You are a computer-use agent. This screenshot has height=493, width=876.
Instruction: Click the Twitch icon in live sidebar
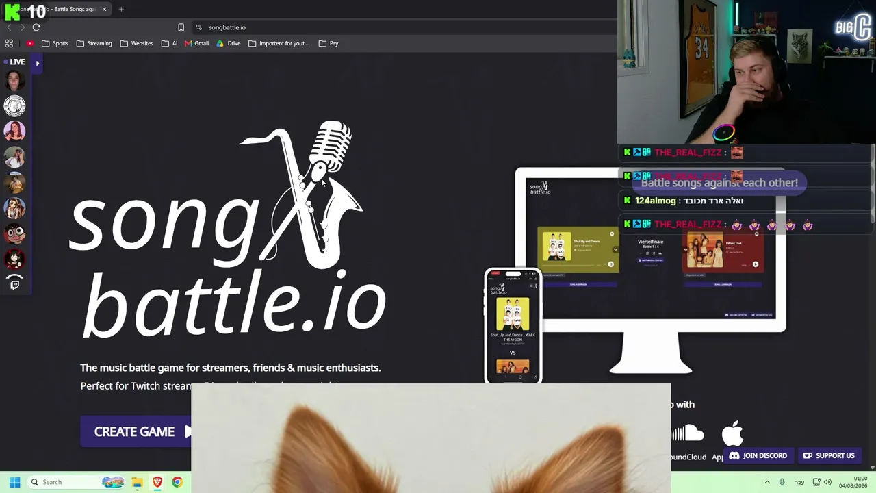[15, 284]
